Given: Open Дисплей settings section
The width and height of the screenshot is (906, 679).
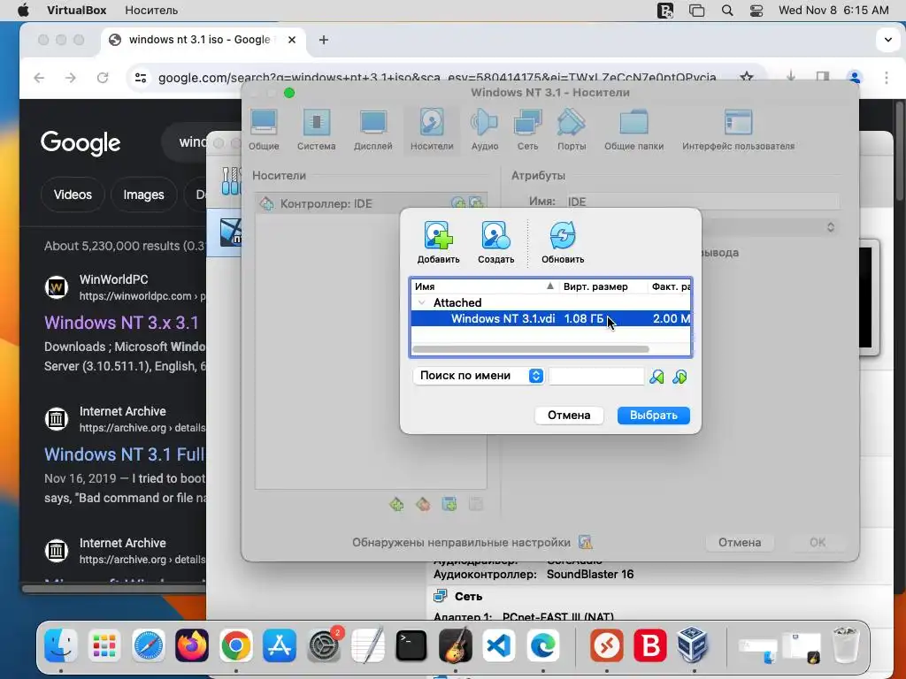Looking at the screenshot, I should click(372, 130).
